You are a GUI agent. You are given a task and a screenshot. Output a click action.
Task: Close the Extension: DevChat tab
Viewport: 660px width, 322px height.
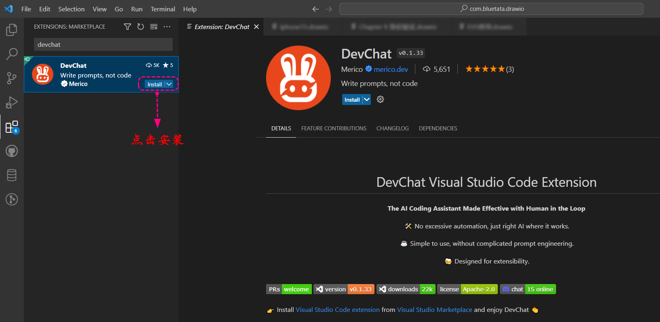coord(256,27)
